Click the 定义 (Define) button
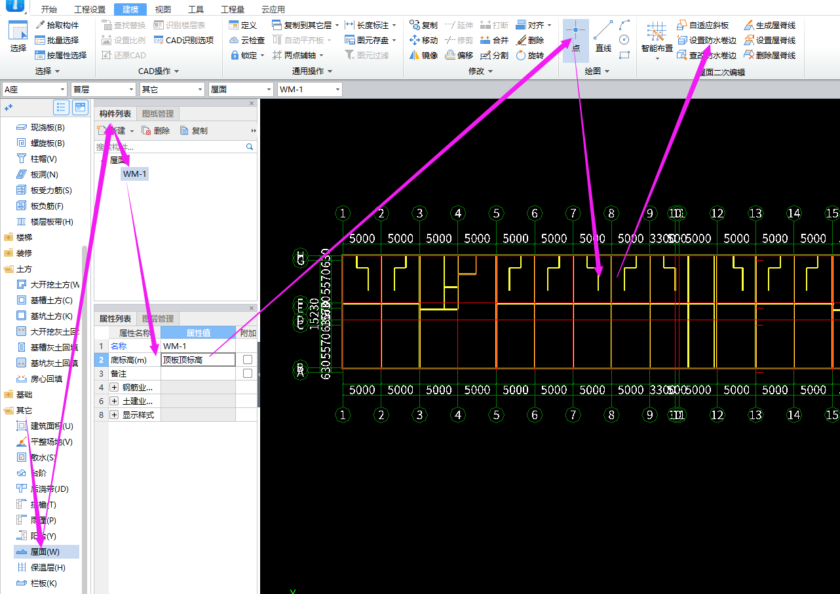The image size is (840, 594). point(243,25)
